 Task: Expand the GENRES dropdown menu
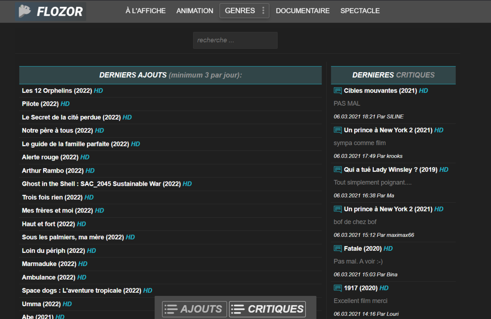(244, 11)
